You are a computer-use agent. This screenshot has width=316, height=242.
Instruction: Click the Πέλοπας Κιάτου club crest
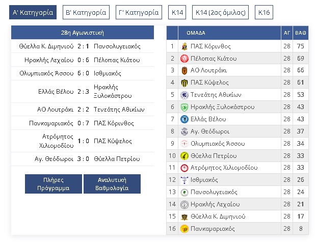(185, 59)
